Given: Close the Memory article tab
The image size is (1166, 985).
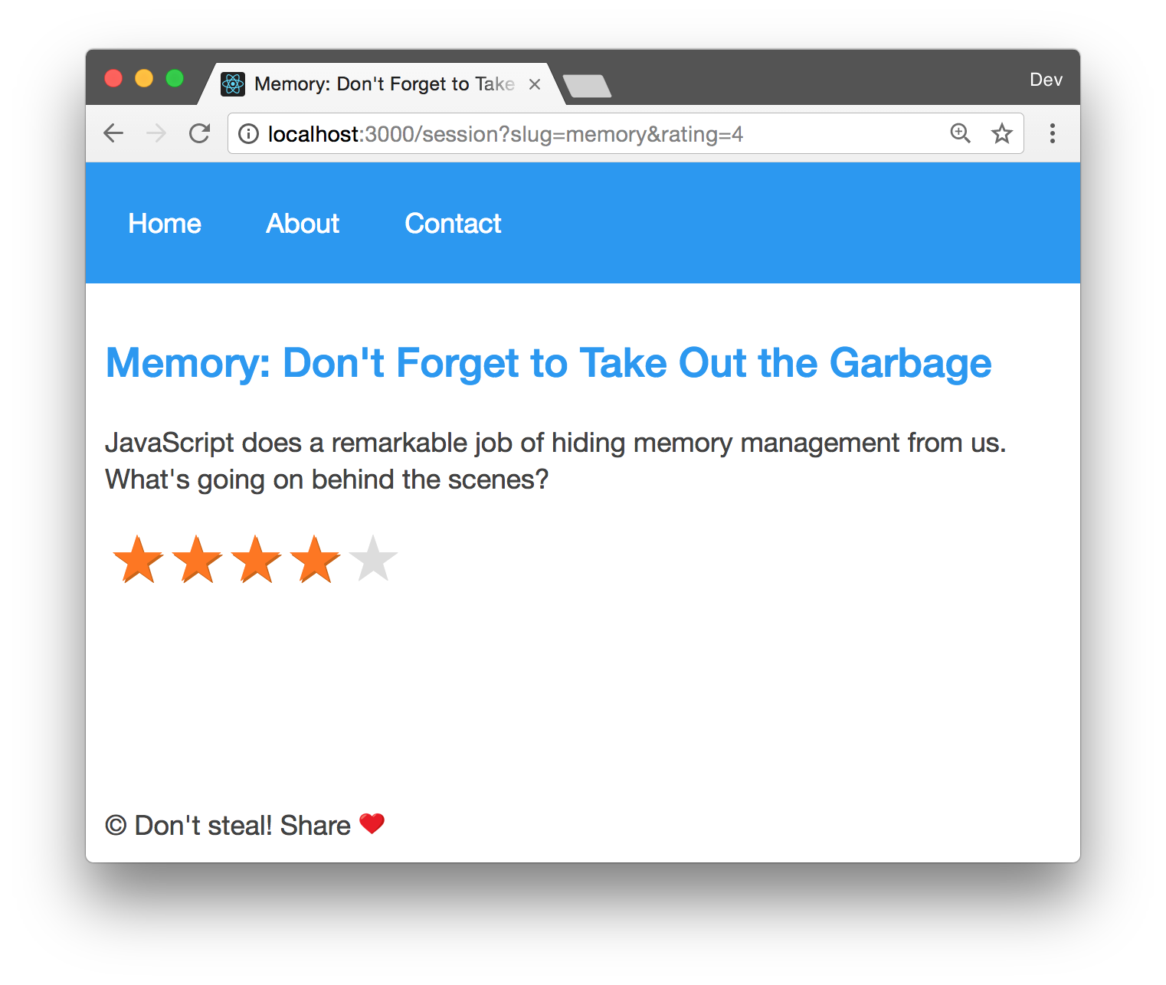Looking at the screenshot, I should coord(534,84).
